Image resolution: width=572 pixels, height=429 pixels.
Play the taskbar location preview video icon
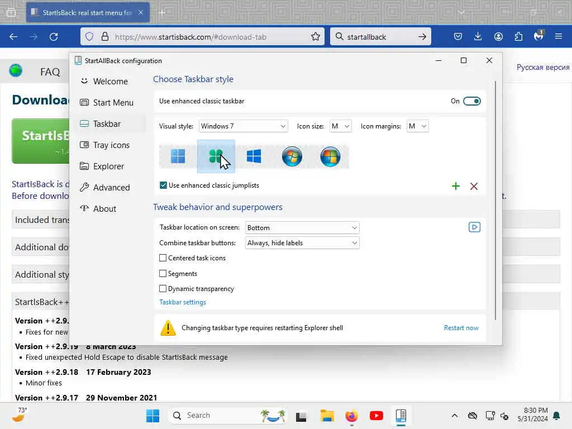tap(474, 227)
